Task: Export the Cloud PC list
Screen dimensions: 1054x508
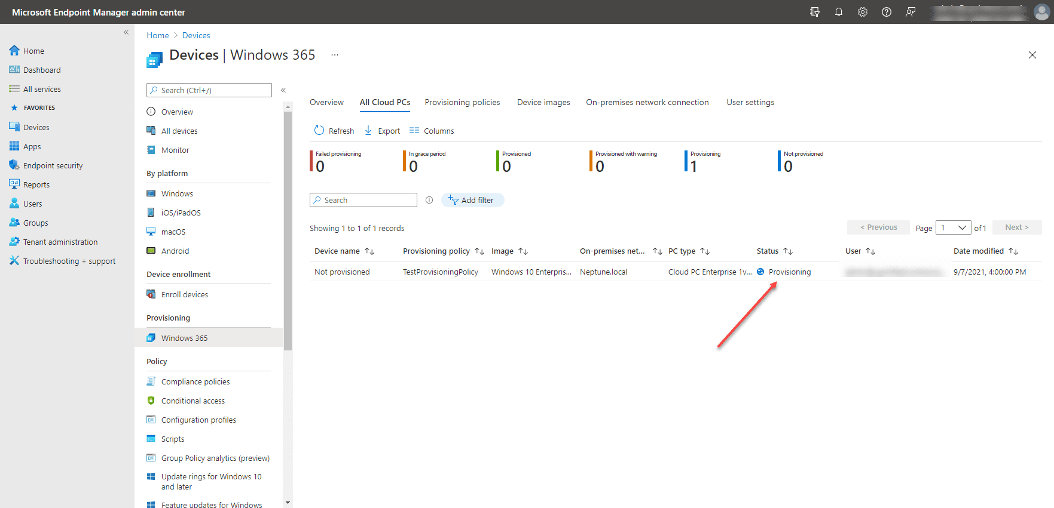Action: tap(383, 131)
